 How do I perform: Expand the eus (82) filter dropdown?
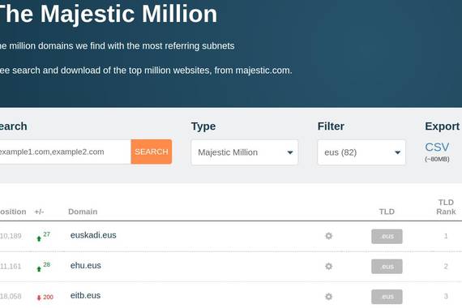pos(361,152)
